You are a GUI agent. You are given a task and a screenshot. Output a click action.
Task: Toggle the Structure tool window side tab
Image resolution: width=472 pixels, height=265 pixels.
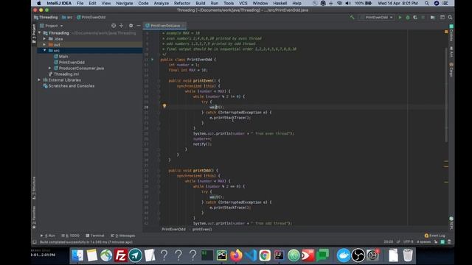coord(34,188)
